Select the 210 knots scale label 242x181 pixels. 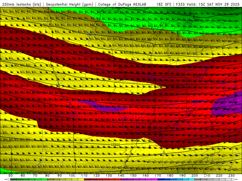[x=207, y=176]
